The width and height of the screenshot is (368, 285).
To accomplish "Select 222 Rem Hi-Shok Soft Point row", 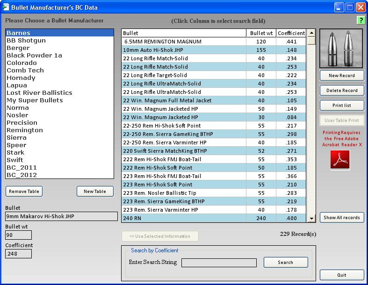I will [x=214, y=168].
